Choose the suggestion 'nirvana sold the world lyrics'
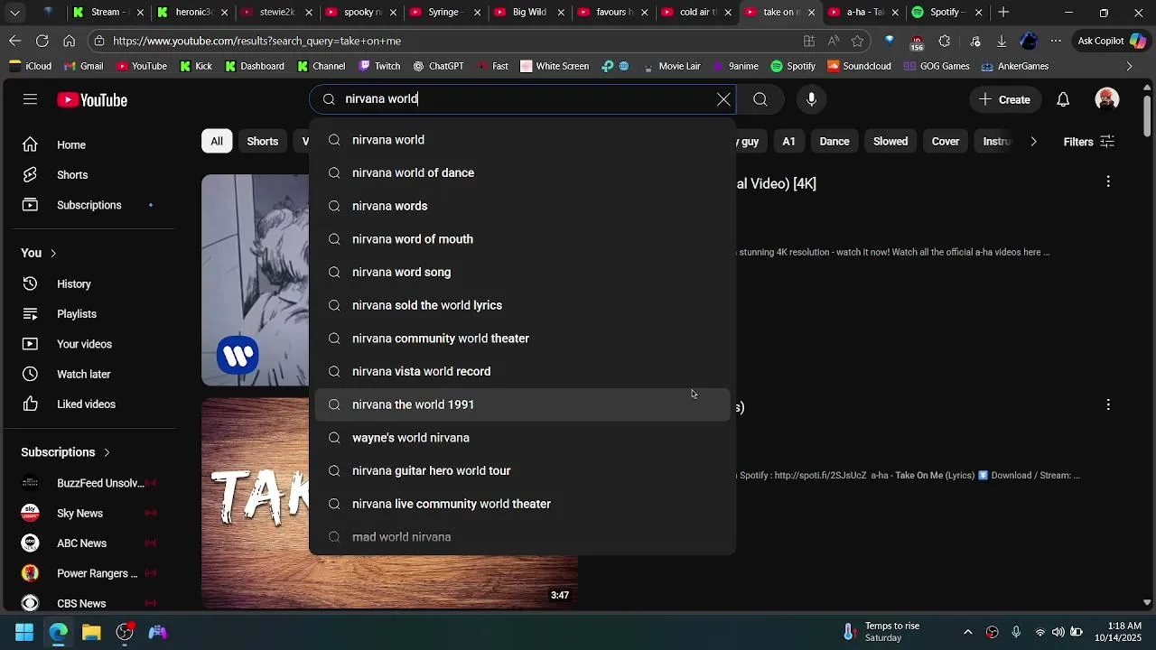The image size is (1156, 650). (x=523, y=305)
